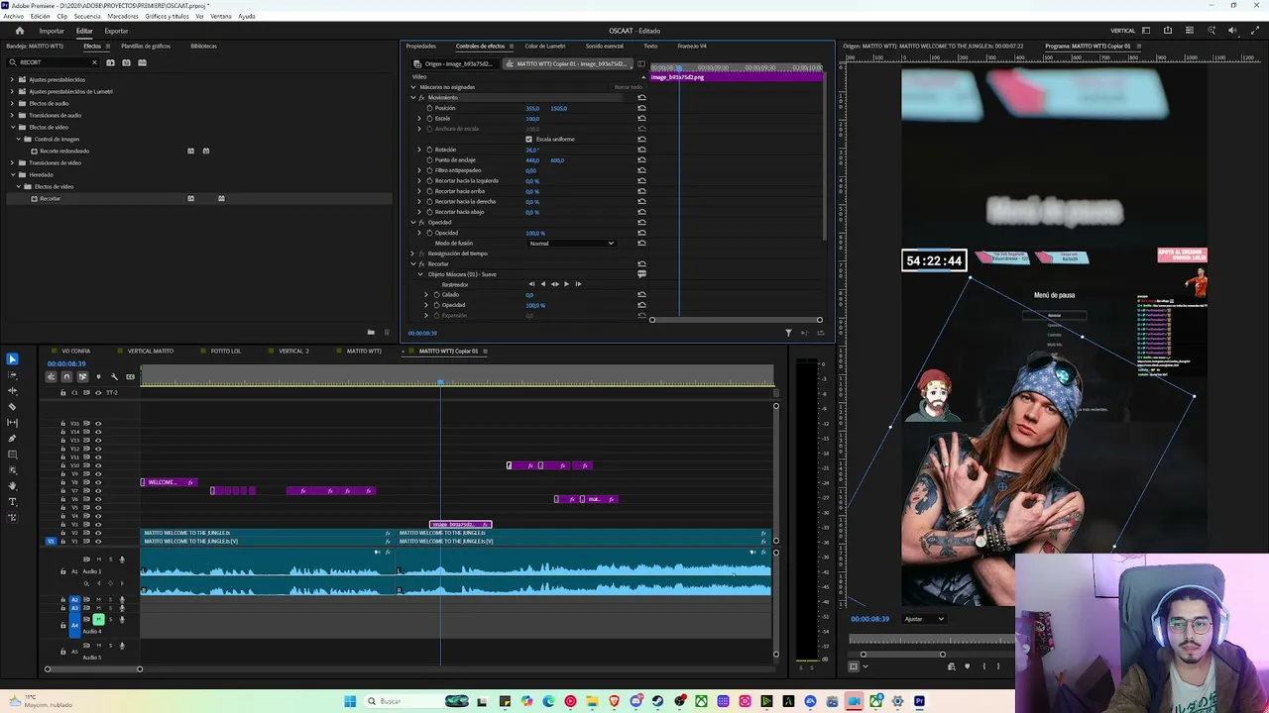Collapse the Heredado folder
Image resolution: width=1269 pixels, height=713 pixels.
point(12,174)
